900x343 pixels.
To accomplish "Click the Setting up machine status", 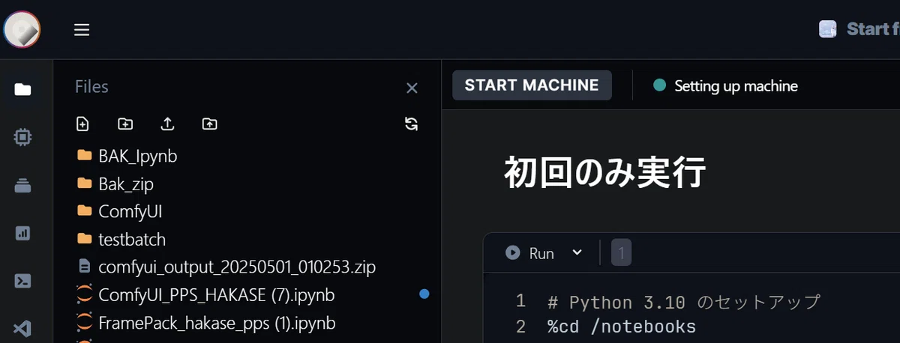I will click(x=725, y=86).
